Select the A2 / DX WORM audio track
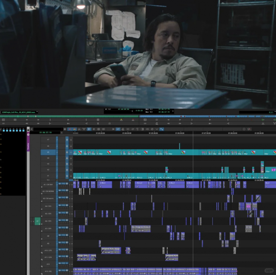This screenshot has height=275, width=276. pyautogui.click(x=48, y=192)
